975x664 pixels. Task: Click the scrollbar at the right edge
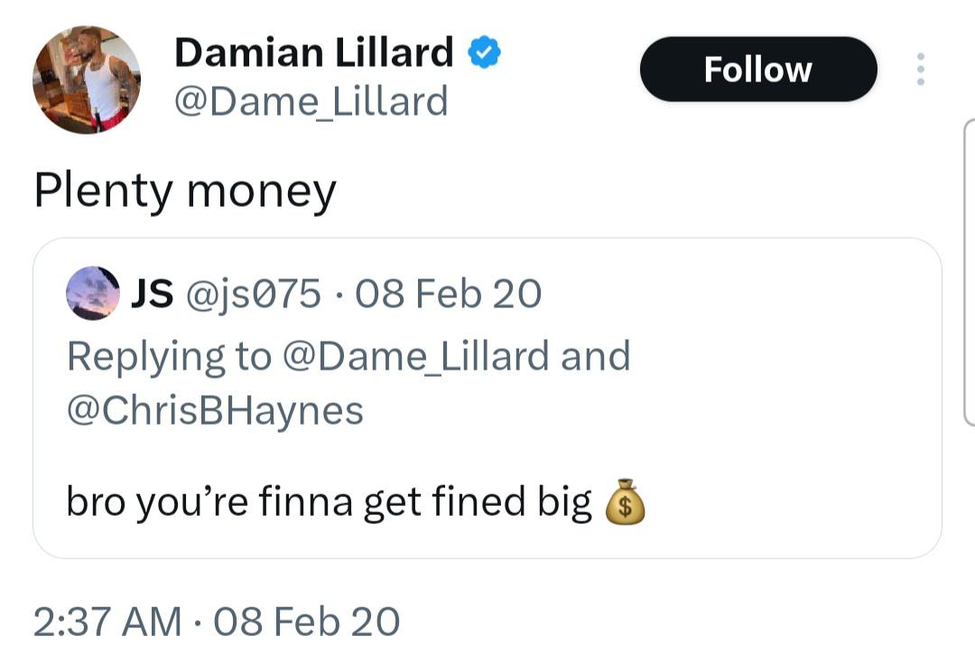pyautogui.click(x=970, y=271)
